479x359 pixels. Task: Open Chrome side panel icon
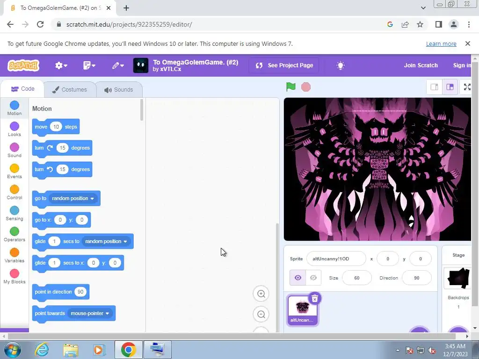pos(439,24)
